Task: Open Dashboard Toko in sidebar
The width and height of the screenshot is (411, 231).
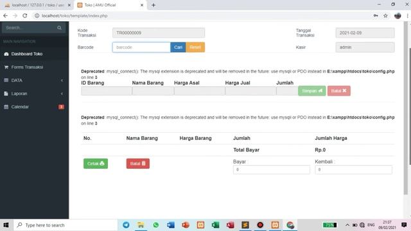Action: point(34,54)
